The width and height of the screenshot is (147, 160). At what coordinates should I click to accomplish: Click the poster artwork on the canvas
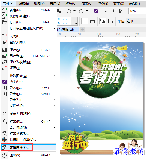pos(101,98)
